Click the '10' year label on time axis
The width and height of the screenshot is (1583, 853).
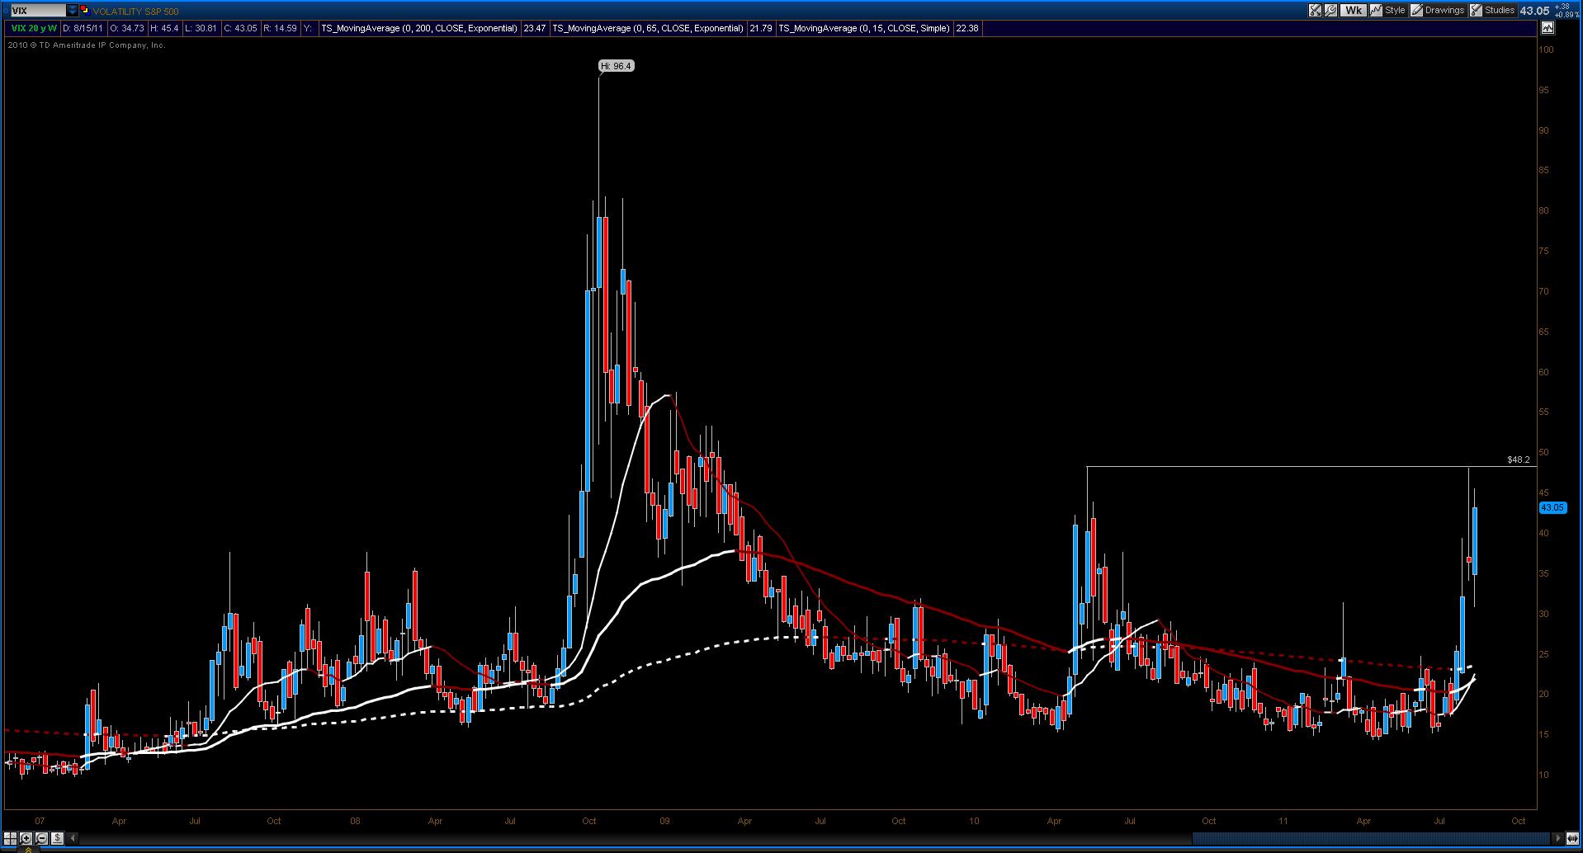click(975, 821)
